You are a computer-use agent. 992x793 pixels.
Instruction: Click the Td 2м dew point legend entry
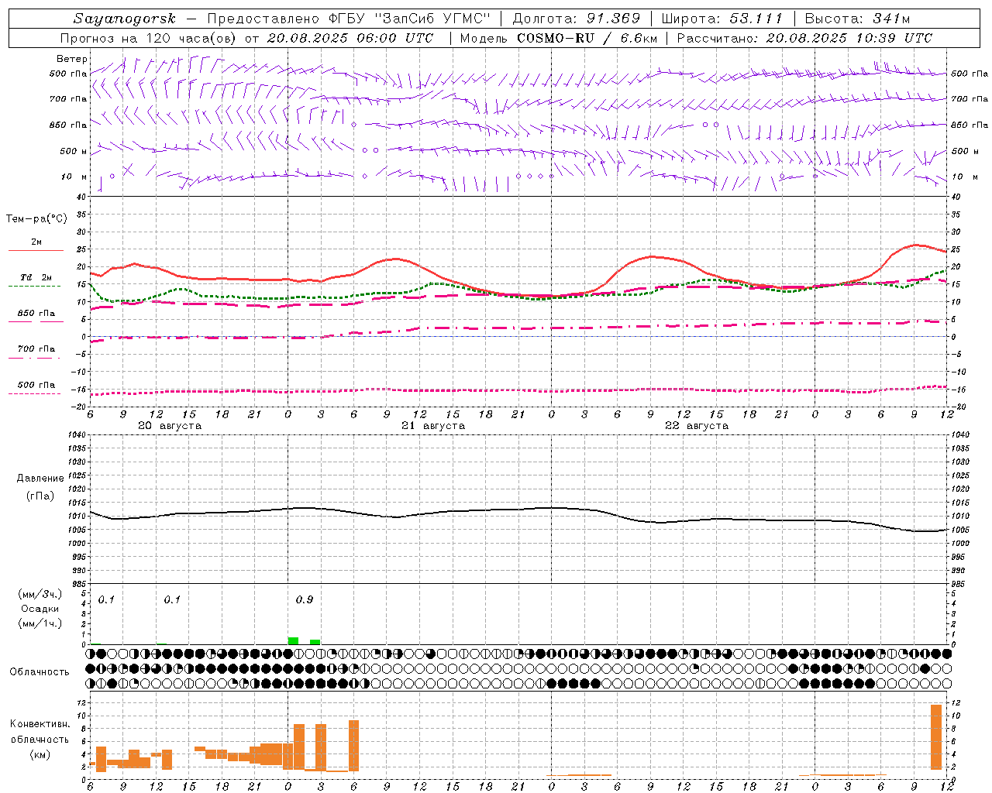click(x=36, y=277)
